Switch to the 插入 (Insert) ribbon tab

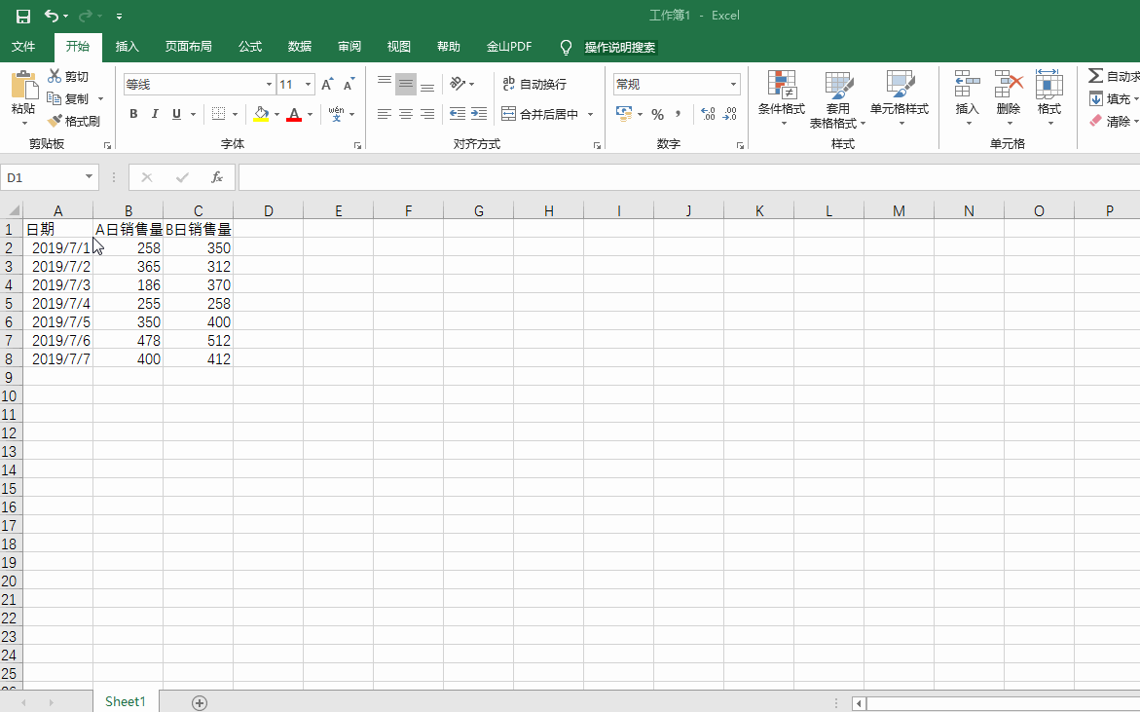click(x=128, y=47)
